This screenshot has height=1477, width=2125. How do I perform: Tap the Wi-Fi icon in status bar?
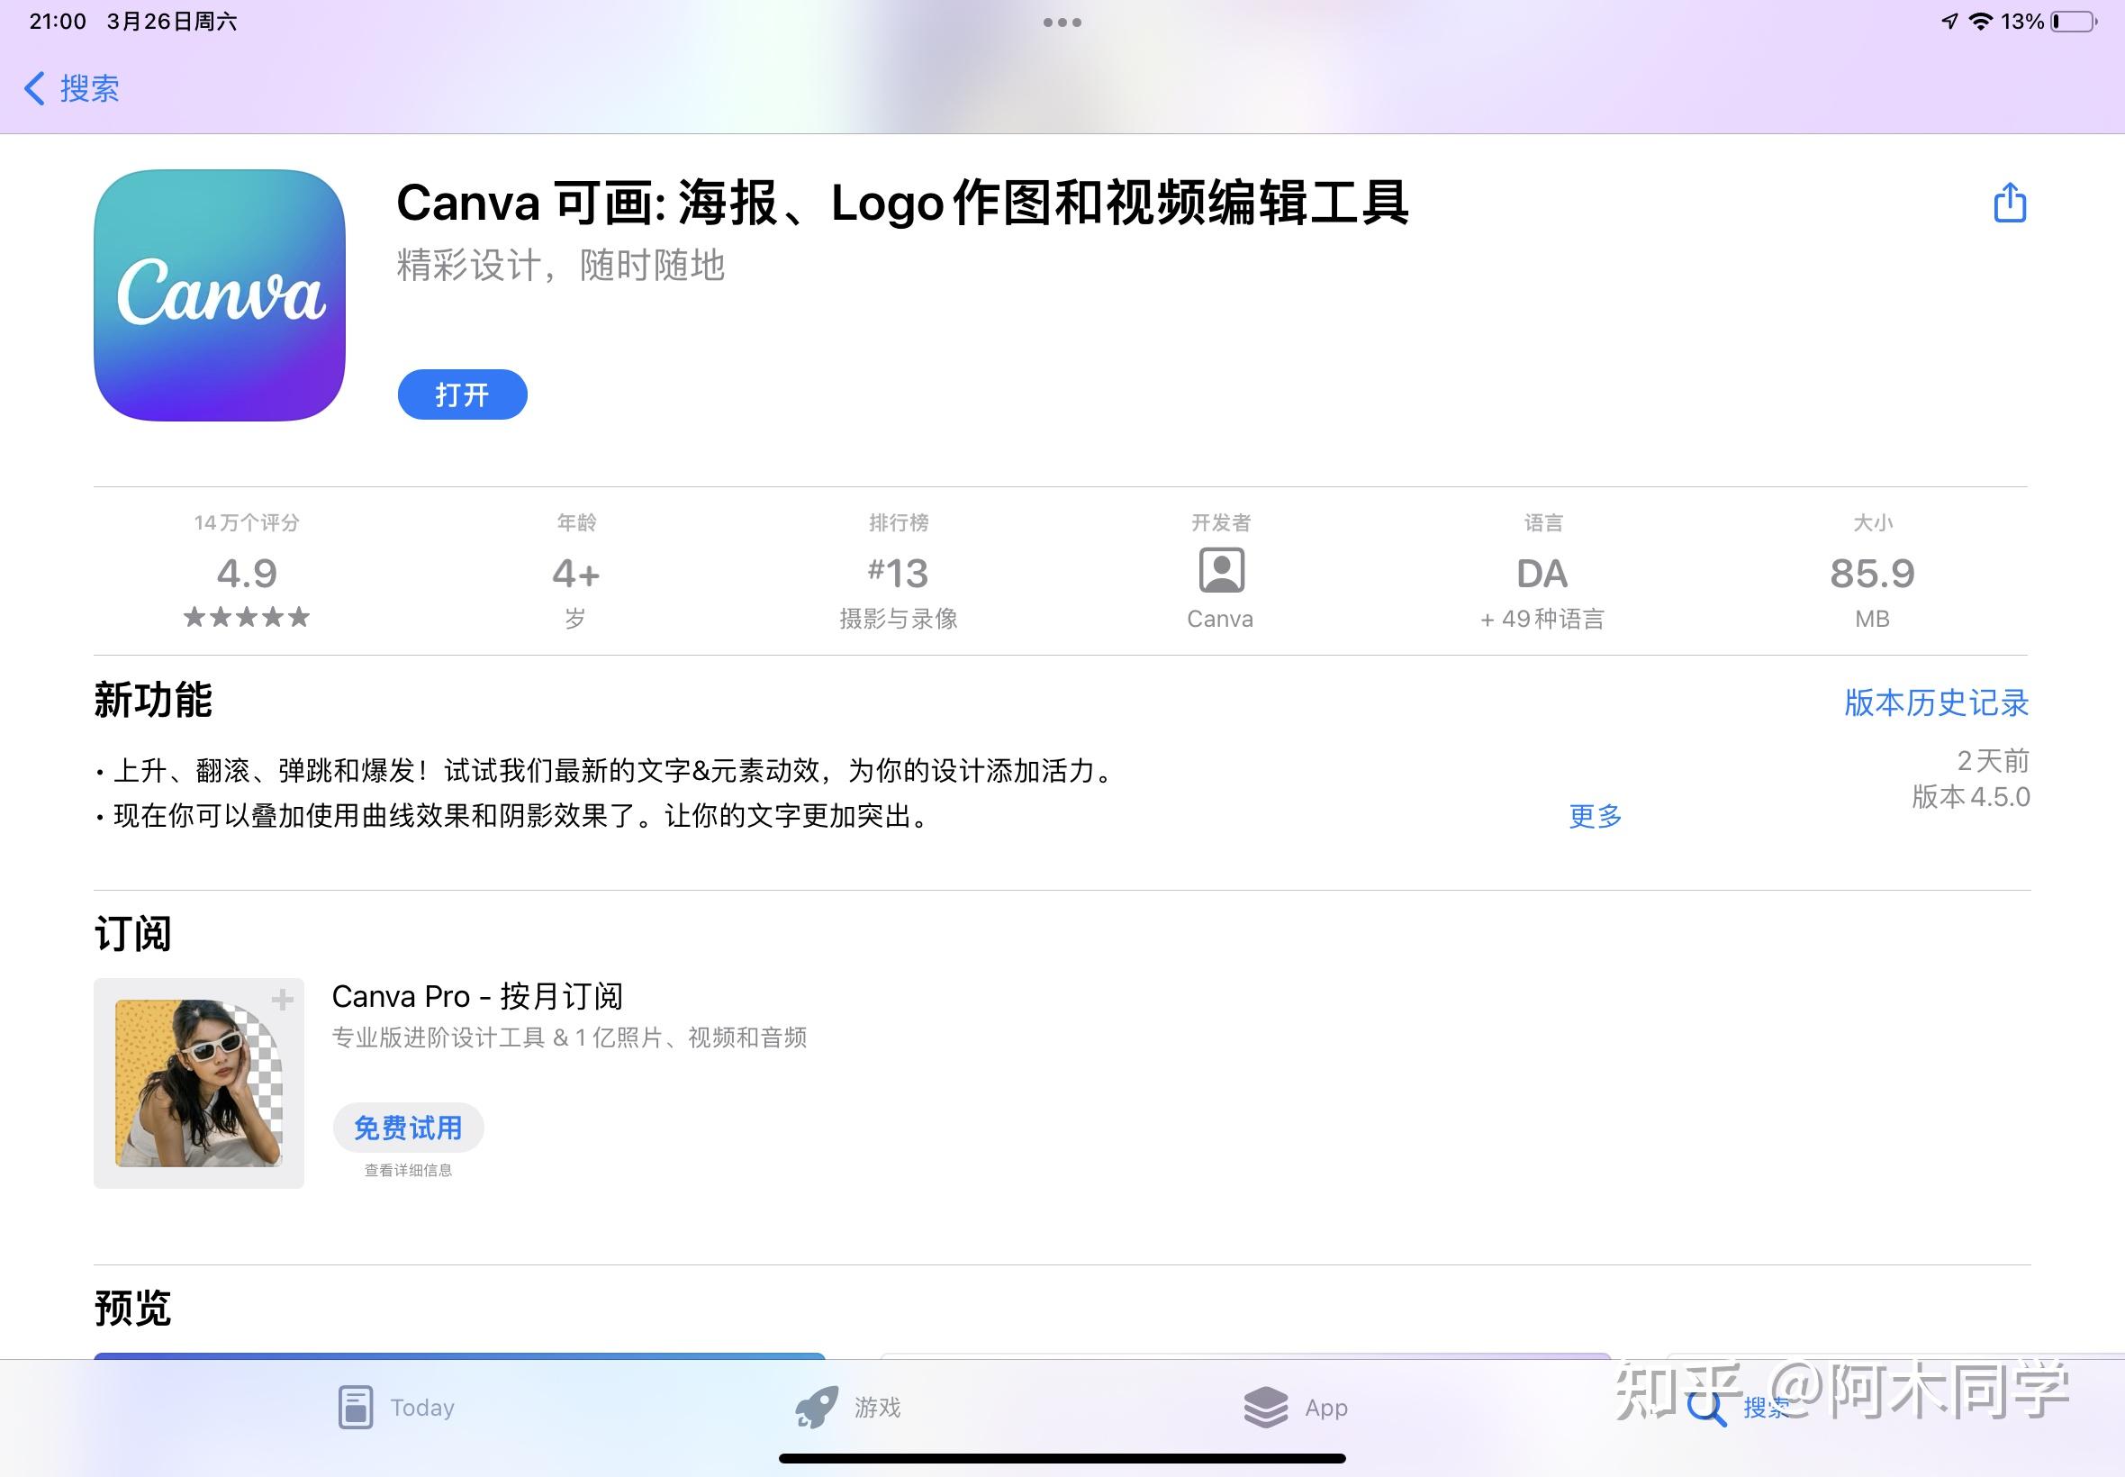[1981, 22]
